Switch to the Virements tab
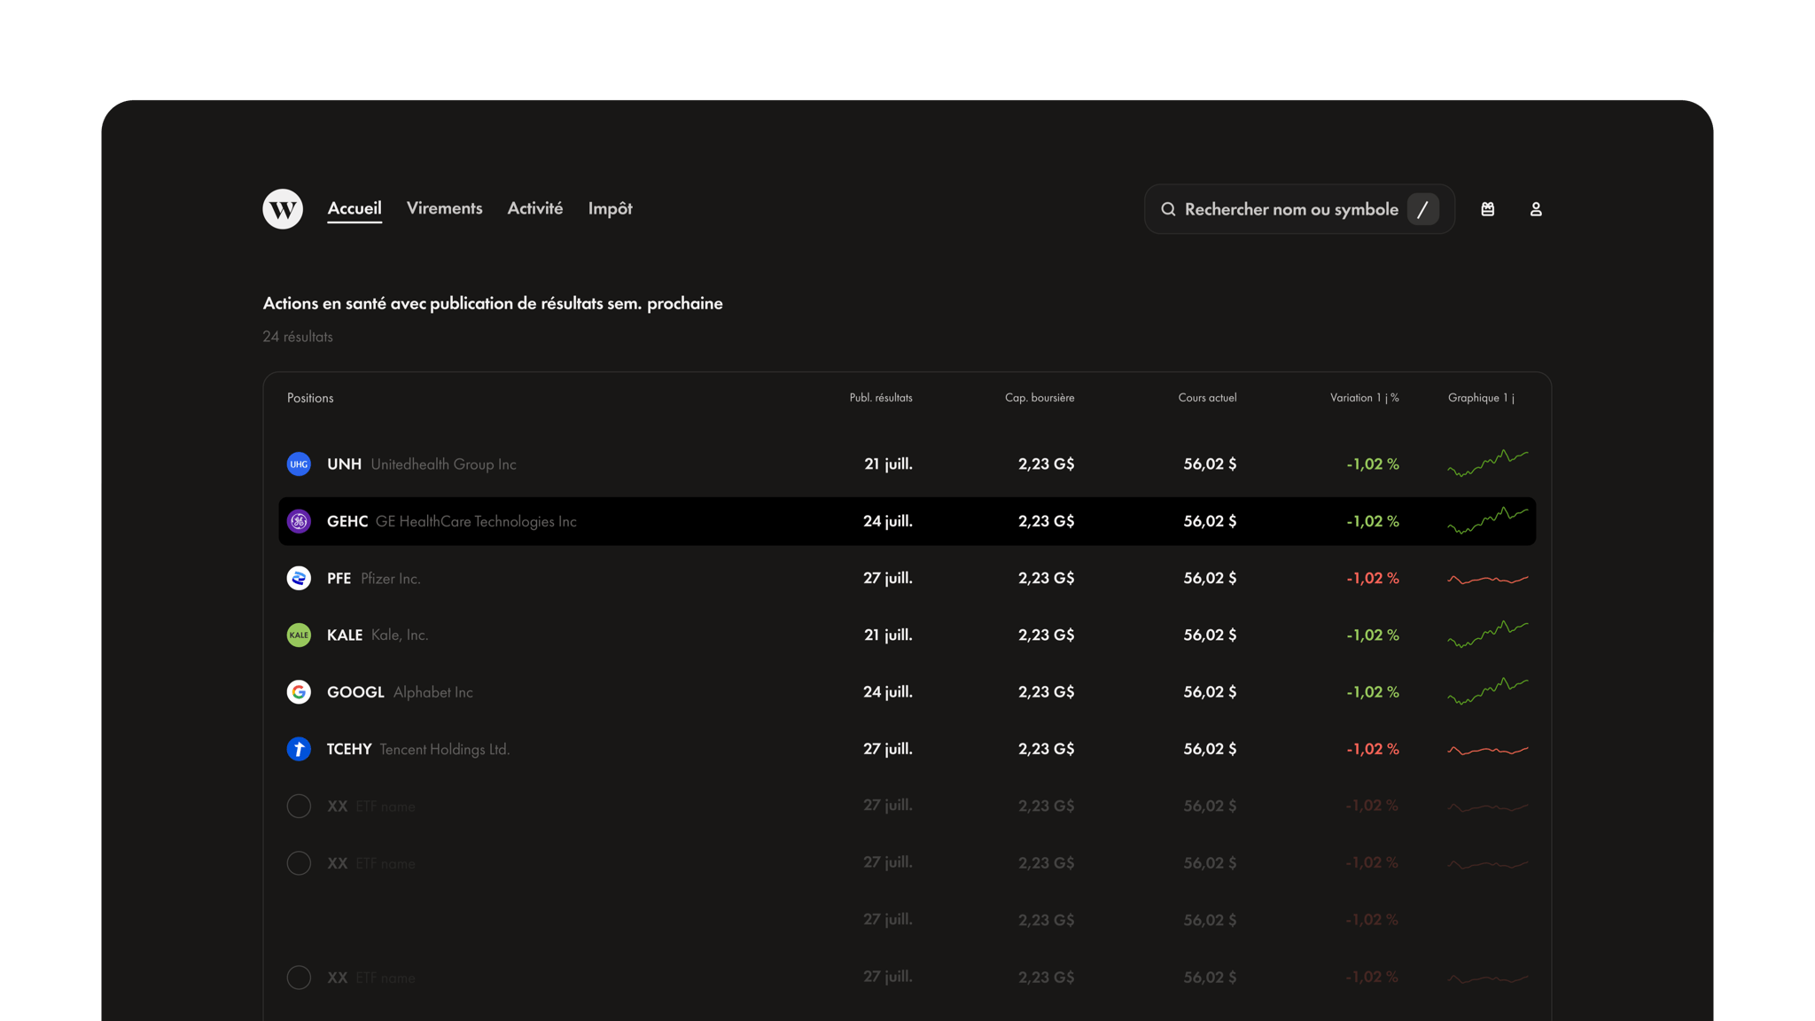The image size is (1815, 1021). coord(444,208)
